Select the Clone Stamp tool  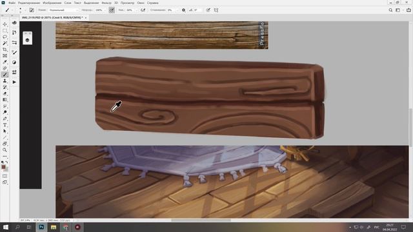(x=5, y=81)
